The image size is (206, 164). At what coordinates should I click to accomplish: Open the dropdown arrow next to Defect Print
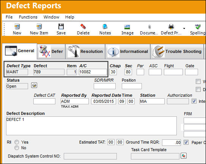(184, 28)
